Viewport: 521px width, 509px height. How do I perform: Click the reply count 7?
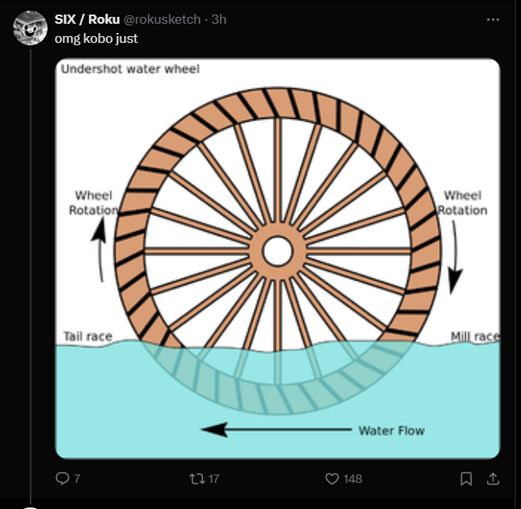(77, 479)
